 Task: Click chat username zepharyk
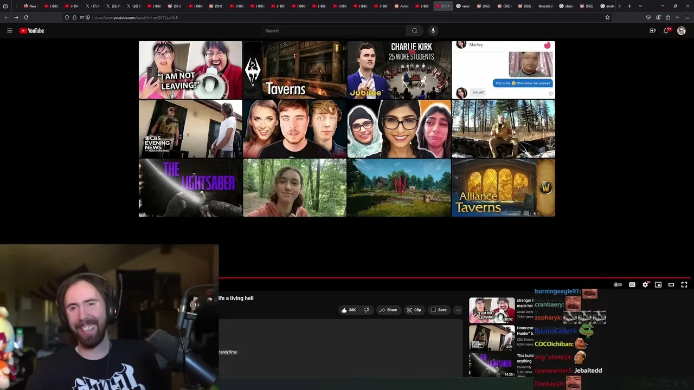pos(548,318)
